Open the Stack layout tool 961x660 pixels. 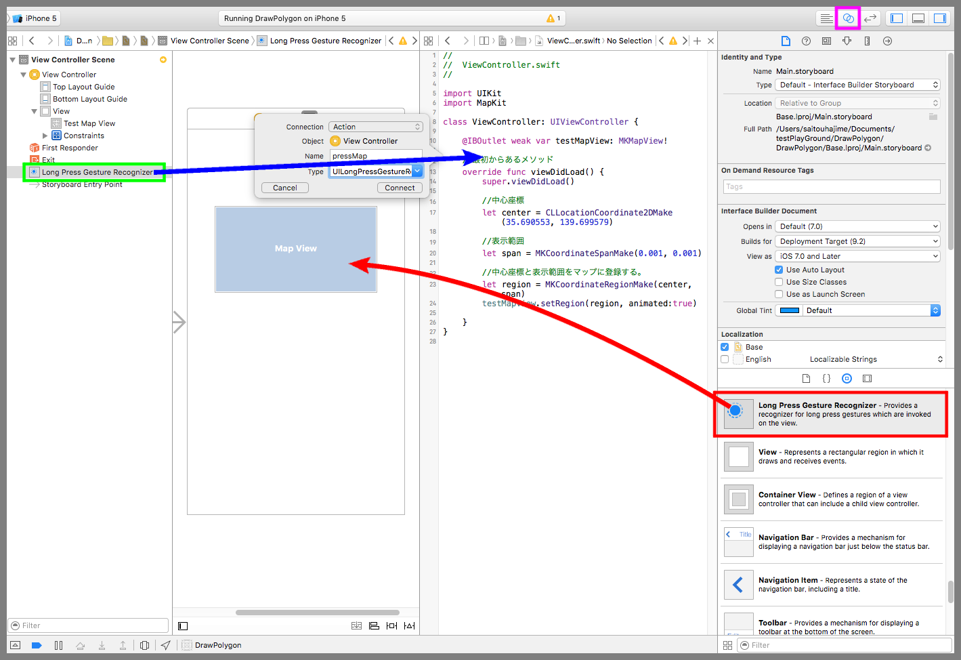click(356, 626)
